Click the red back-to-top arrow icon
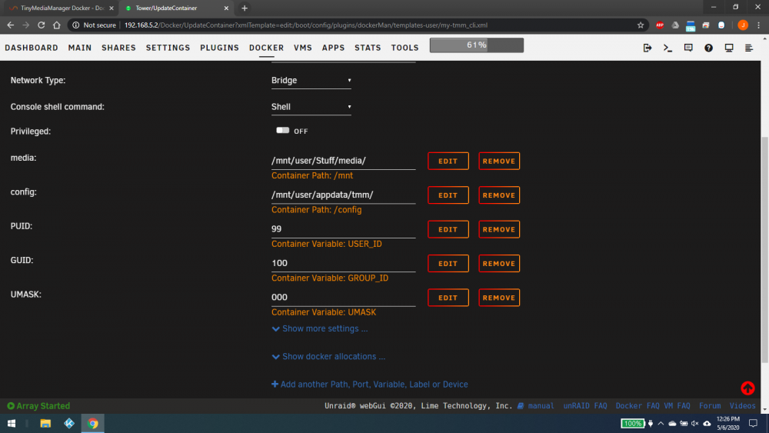This screenshot has height=433, width=769. 747,388
